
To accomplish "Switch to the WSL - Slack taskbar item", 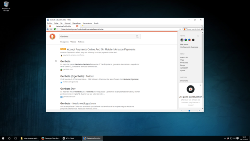I will coord(71,138).
